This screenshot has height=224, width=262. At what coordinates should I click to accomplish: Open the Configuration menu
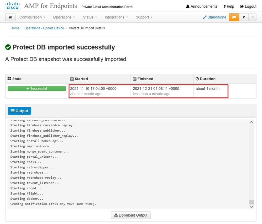tap(32, 17)
